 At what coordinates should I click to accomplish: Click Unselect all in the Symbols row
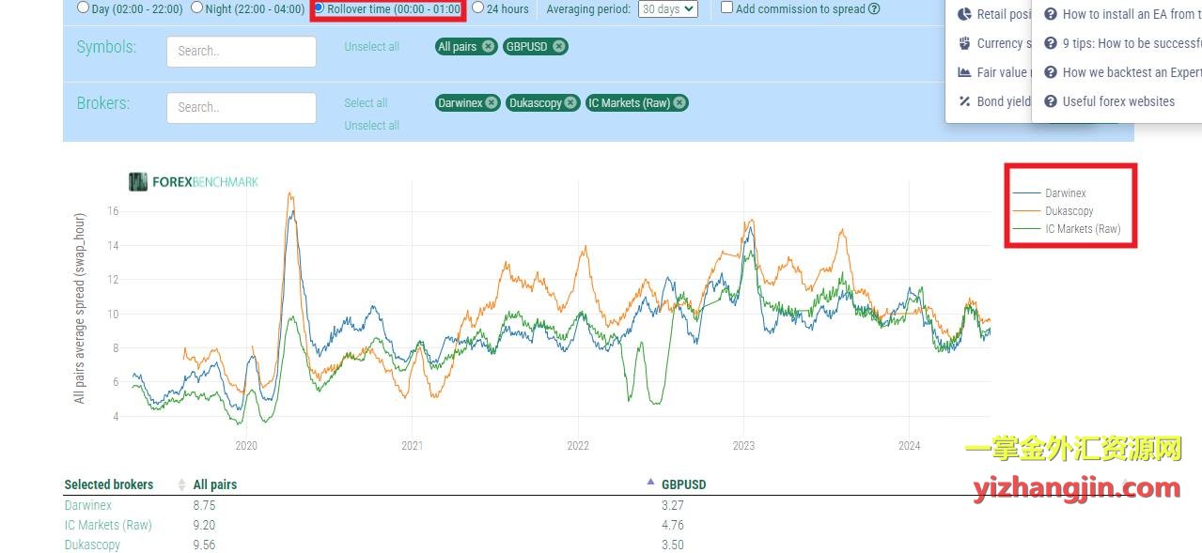pyautogui.click(x=372, y=47)
